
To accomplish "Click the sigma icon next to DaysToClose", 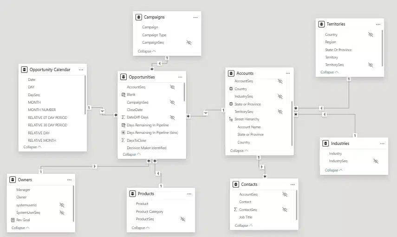I will click(123, 140).
